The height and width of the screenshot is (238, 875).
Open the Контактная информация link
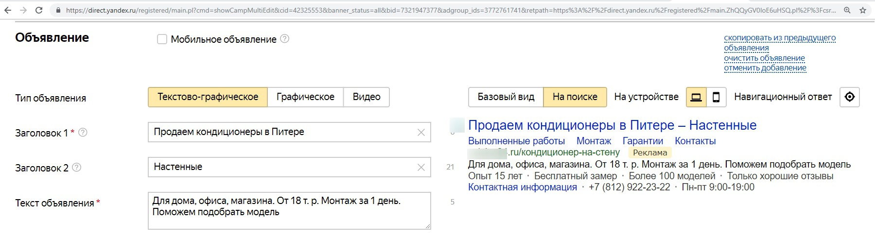[x=523, y=187]
